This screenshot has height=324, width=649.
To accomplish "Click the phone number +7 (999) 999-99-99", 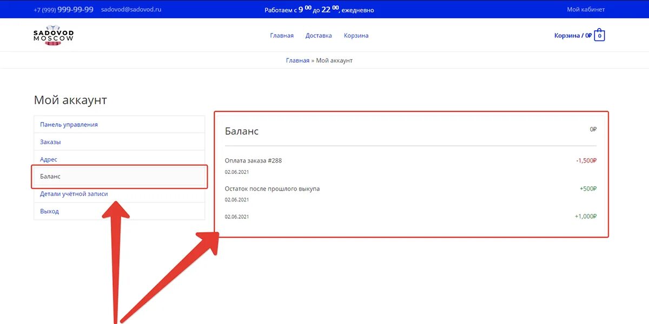I will click(x=63, y=10).
